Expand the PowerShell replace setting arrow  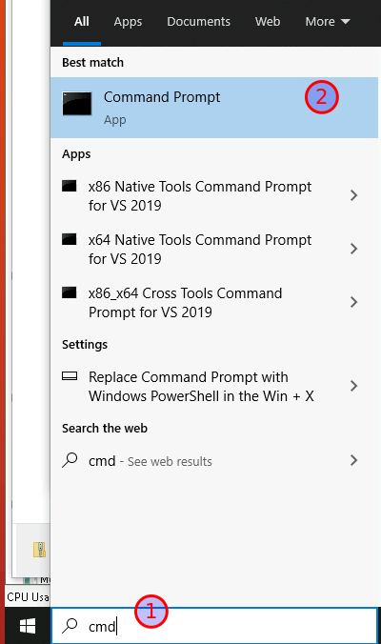(x=353, y=386)
